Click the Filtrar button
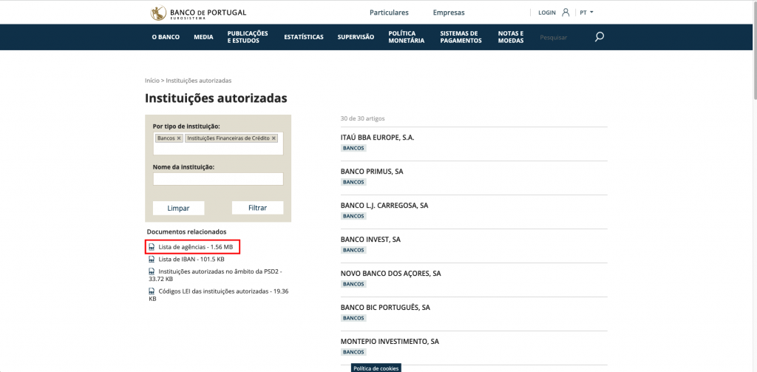Image resolution: width=757 pixels, height=372 pixels. pyautogui.click(x=258, y=209)
